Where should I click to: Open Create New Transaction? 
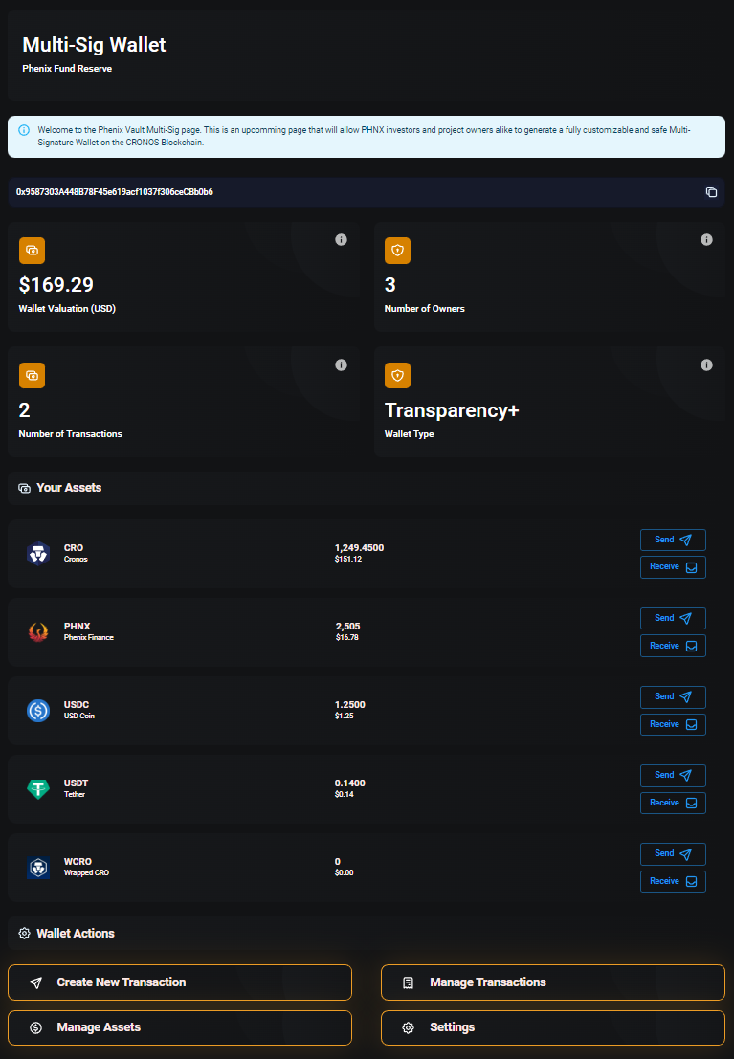(x=180, y=982)
